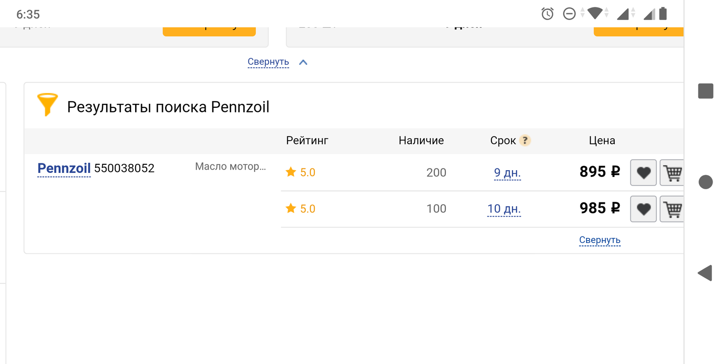Sort by the Рейтинг column header
This screenshot has width=728, height=364.
pos(307,141)
